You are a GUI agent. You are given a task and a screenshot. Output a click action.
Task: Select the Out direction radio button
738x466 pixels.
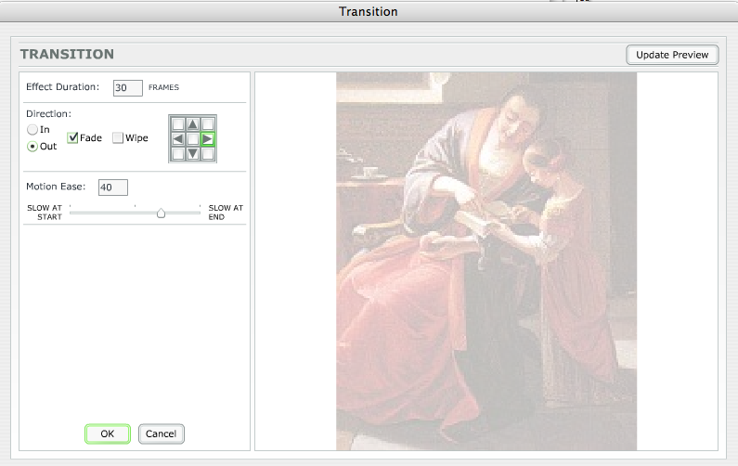pos(32,147)
